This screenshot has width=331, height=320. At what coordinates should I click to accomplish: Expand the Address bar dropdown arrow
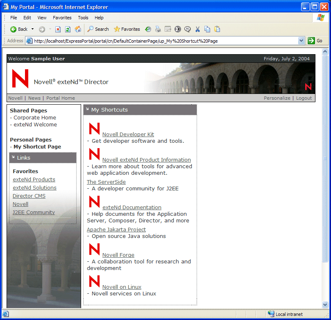click(x=301, y=41)
